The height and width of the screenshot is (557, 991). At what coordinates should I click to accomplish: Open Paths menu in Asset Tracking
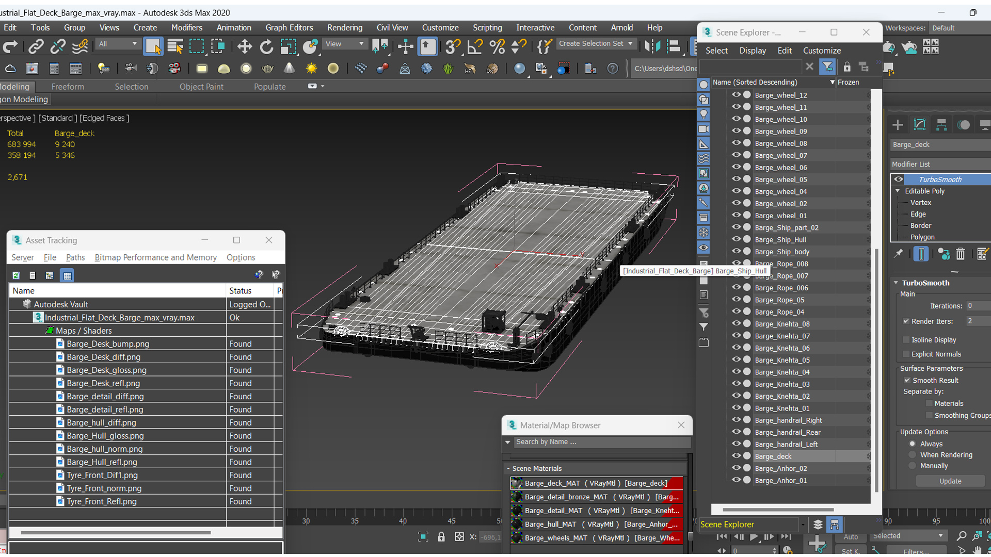(75, 257)
